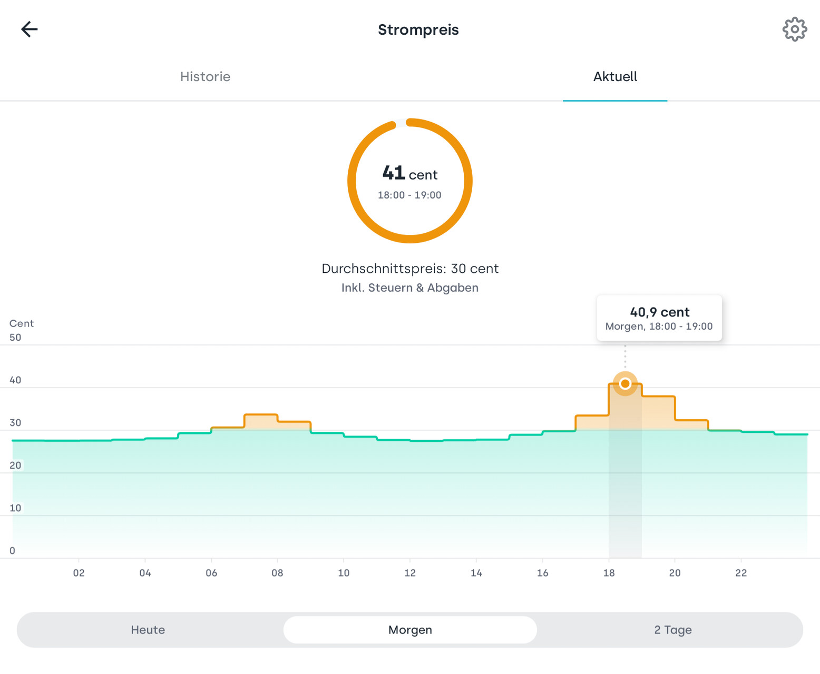
Task: Click the Strompreis page title
Action: (x=418, y=30)
